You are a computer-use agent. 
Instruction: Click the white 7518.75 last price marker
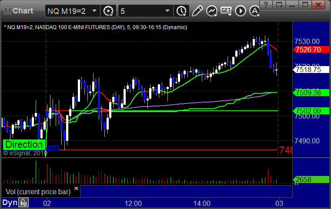click(311, 70)
